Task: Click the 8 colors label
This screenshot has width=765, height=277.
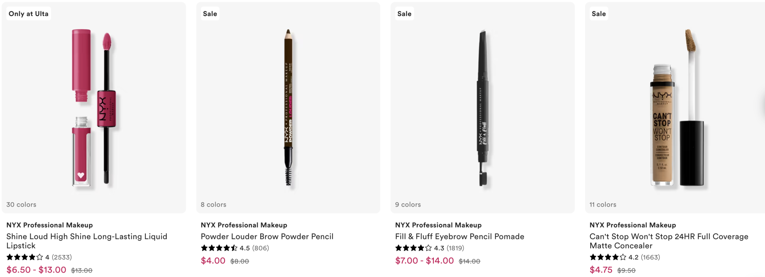Action: point(213,204)
